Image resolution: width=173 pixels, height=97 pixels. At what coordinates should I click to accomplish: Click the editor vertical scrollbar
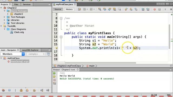(x=169, y=37)
